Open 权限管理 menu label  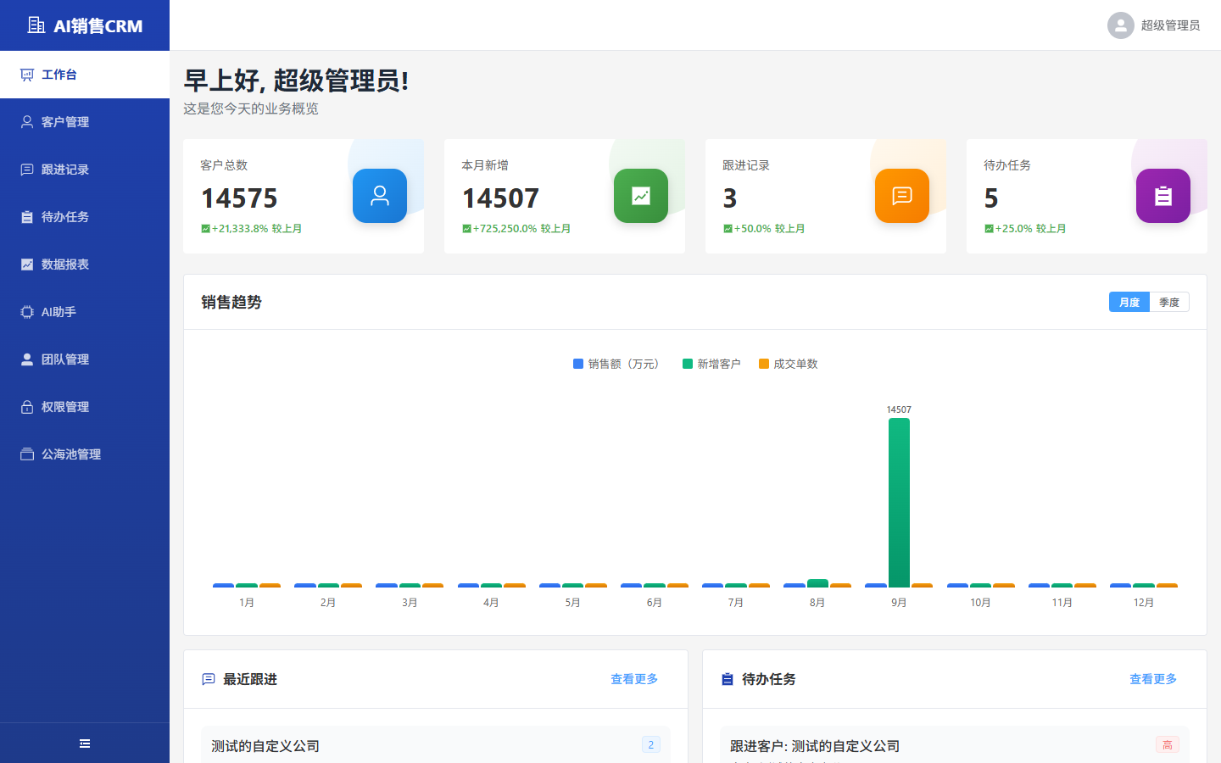pyautogui.click(x=65, y=407)
